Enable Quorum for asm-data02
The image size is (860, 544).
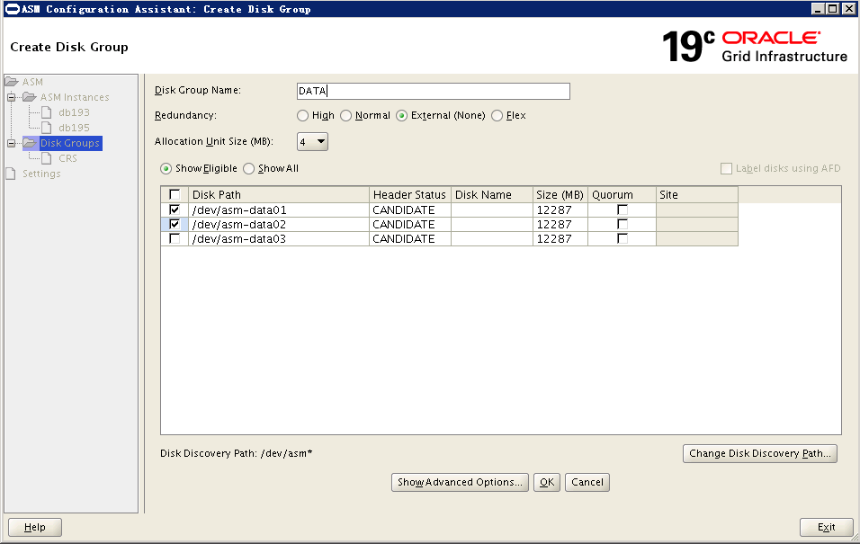coord(622,224)
